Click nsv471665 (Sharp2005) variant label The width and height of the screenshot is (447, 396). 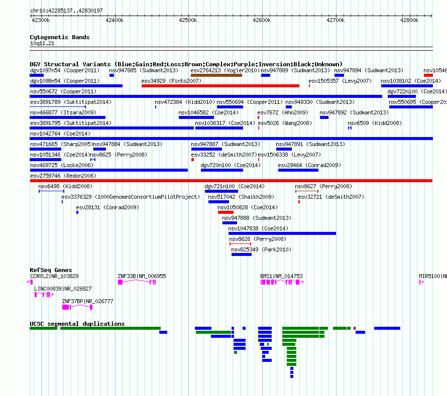click(62, 144)
